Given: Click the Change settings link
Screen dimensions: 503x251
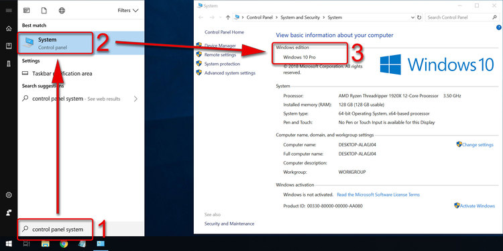Looking at the screenshot, I should click(478, 145).
